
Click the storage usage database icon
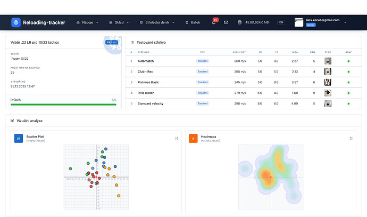(239, 22)
